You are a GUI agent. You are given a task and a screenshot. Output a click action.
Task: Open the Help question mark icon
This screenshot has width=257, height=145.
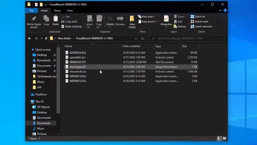coord(225,10)
